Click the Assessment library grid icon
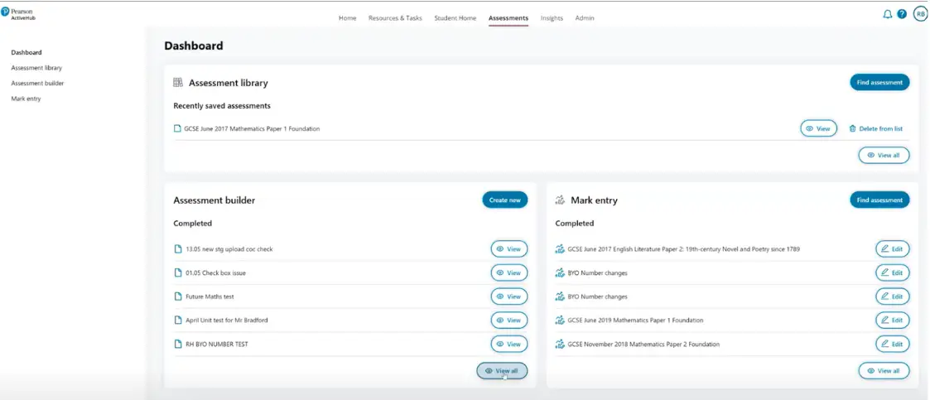Viewport: 930px width, 400px height. tap(177, 83)
